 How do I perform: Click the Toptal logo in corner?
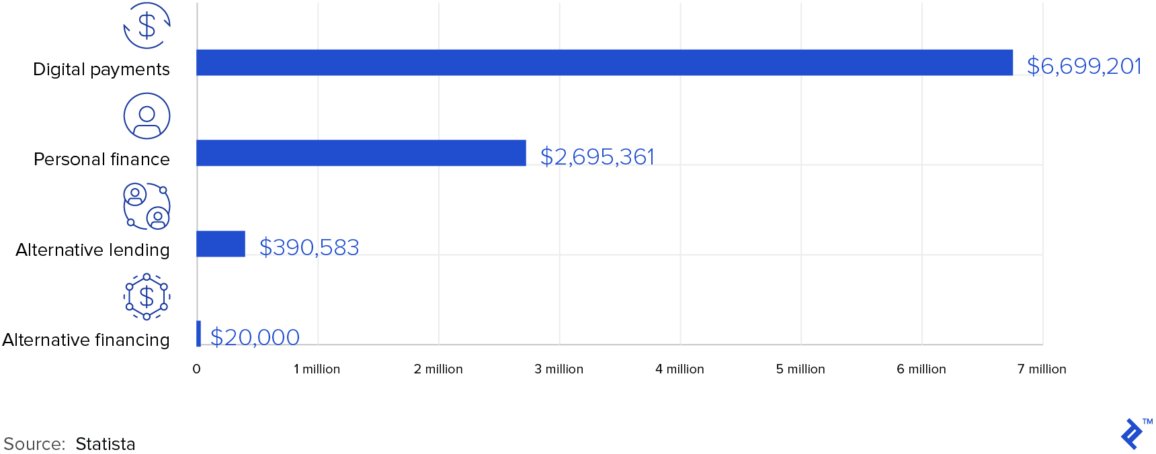click(x=1136, y=434)
